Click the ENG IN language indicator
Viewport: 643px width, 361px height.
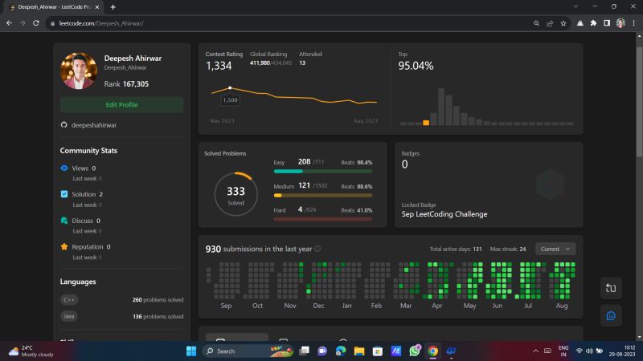[x=563, y=351]
